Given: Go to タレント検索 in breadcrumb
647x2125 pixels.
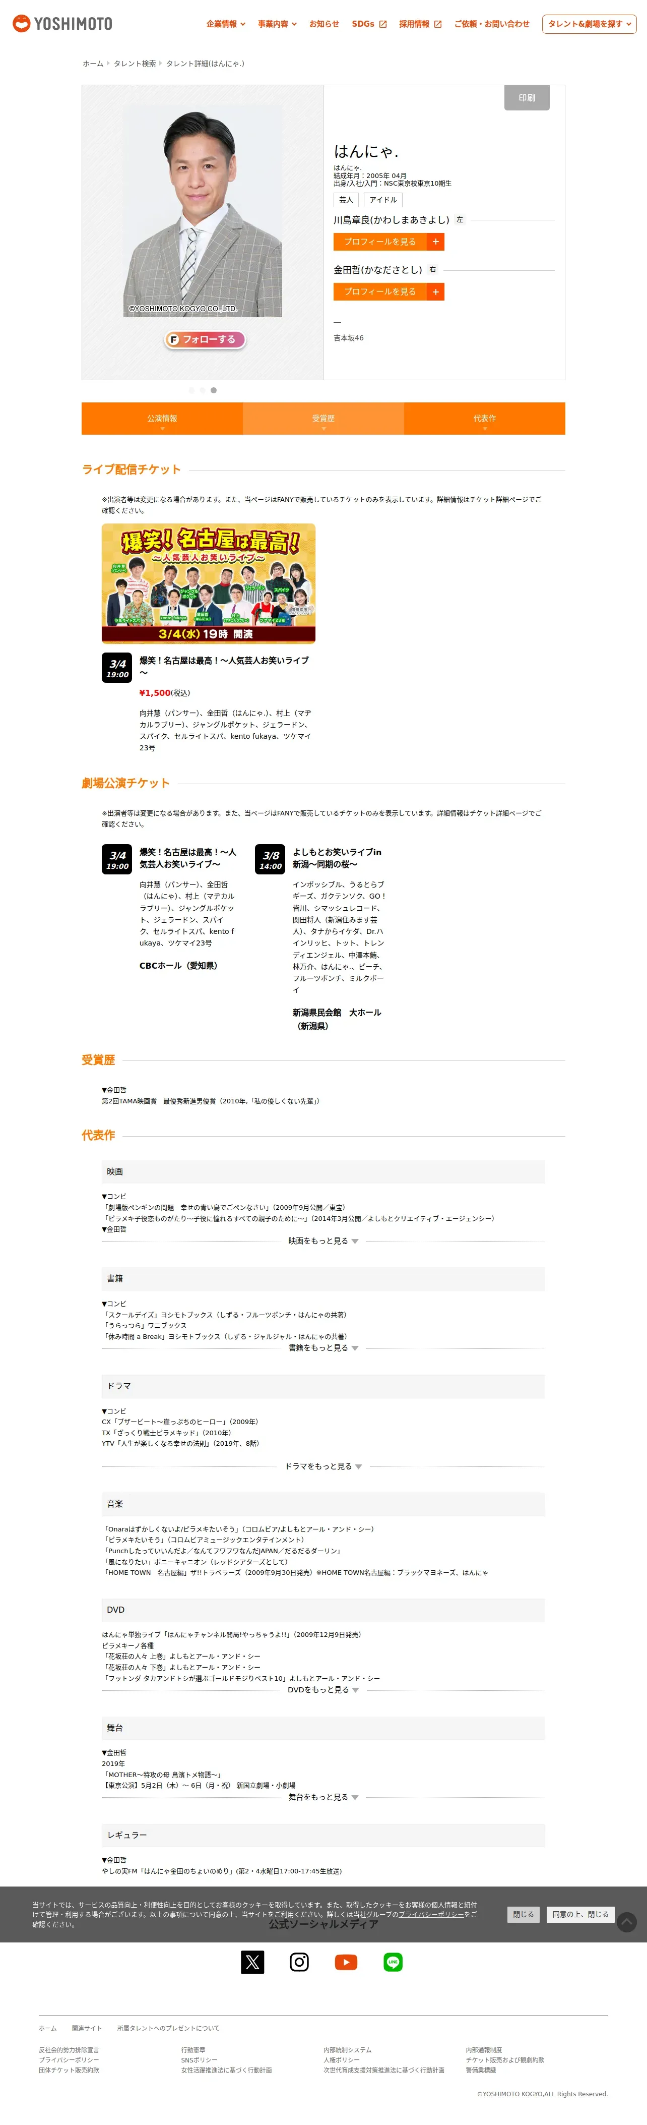Looking at the screenshot, I should 135,64.
